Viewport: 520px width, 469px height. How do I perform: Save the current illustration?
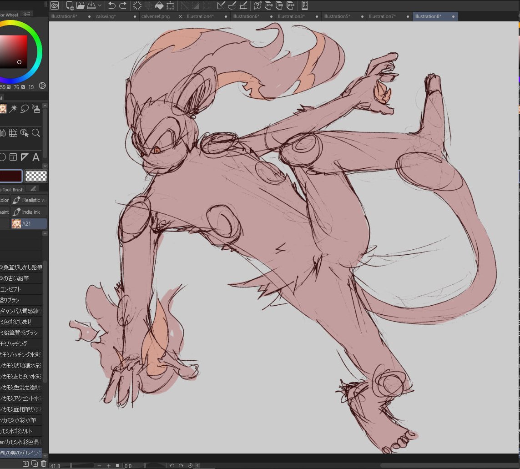click(x=91, y=5)
